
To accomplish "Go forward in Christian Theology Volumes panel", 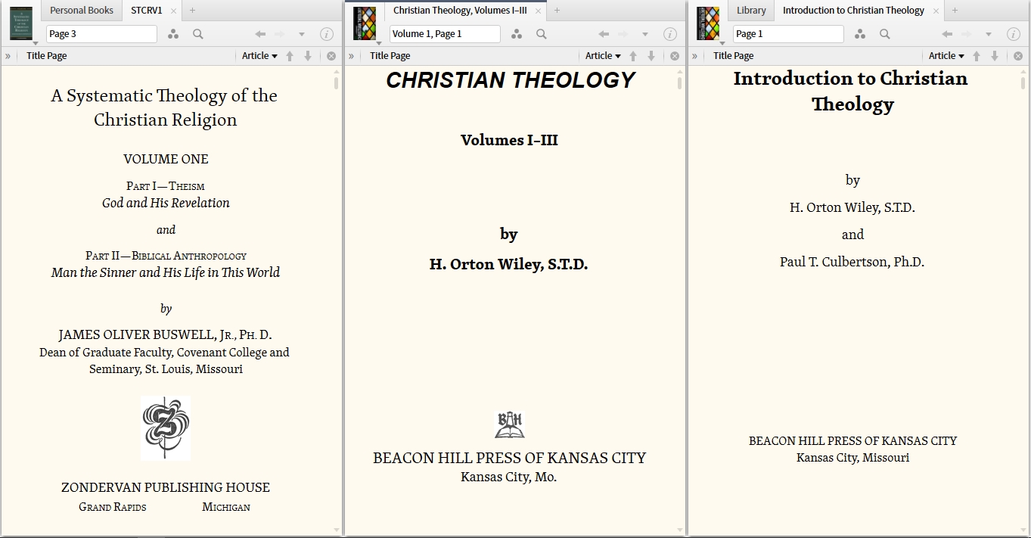I will (x=623, y=34).
